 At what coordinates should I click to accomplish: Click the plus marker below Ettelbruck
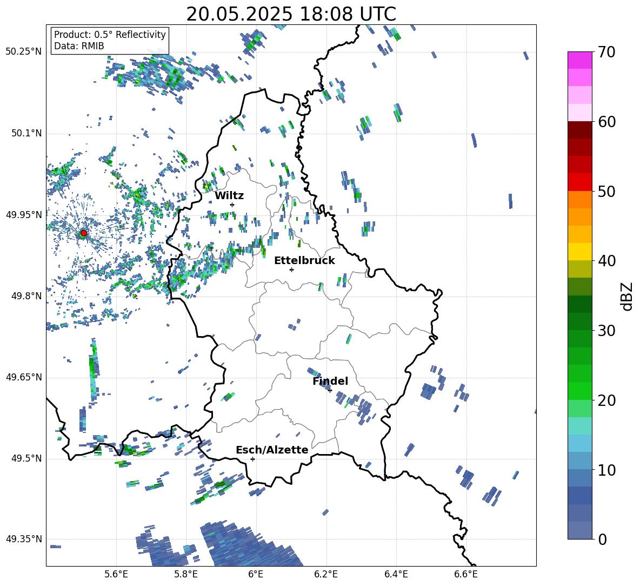(291, 270)
